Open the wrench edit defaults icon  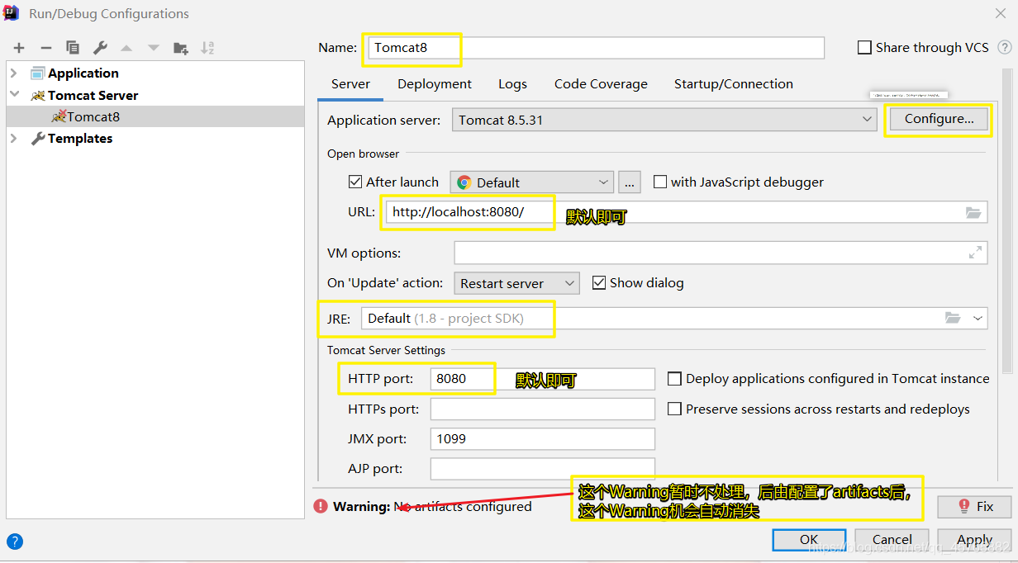(100, 48)
